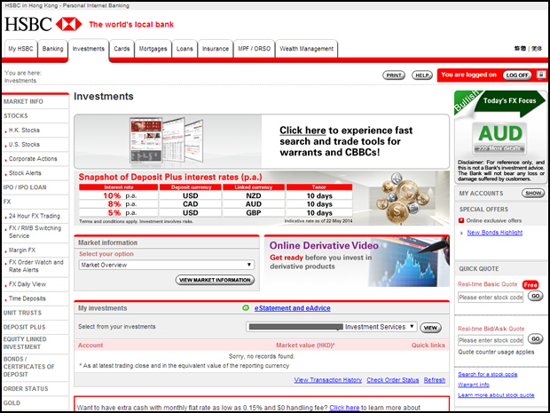
Task: Click the 'Click here' warrants and CBBCs link
Action: 302,131
